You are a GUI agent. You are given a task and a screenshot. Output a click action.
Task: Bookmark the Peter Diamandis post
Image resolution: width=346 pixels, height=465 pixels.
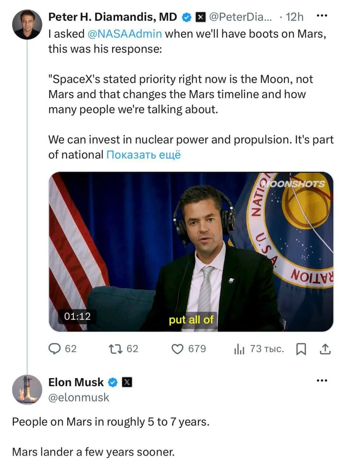(x=301, y=349)
